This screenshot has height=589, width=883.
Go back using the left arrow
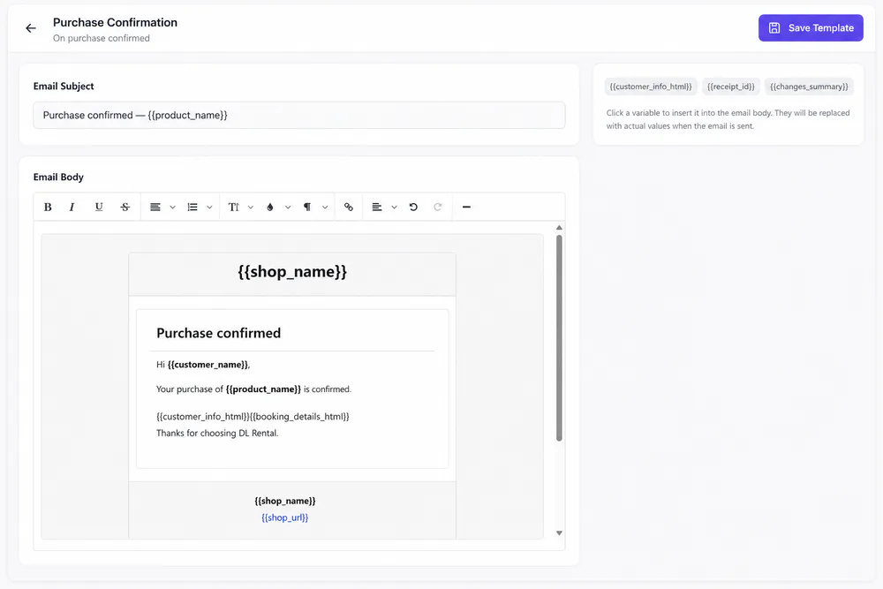(x=30, y=28)
